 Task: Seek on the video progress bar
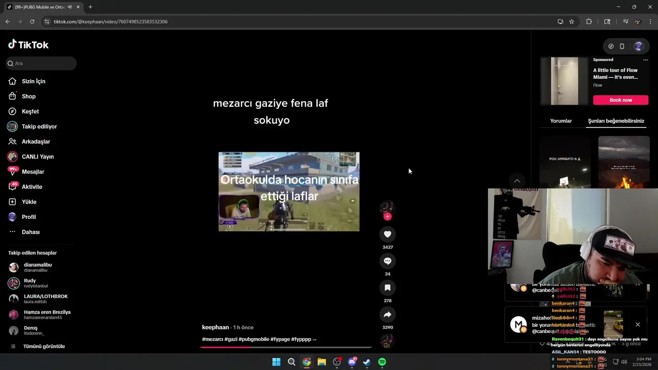(286, 347)
